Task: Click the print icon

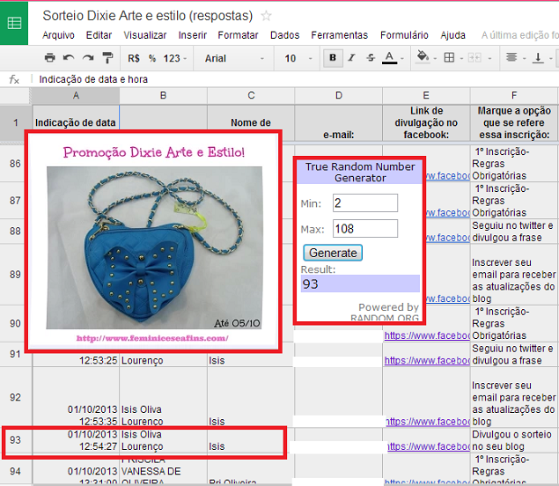Action: (x=50, y=58)
